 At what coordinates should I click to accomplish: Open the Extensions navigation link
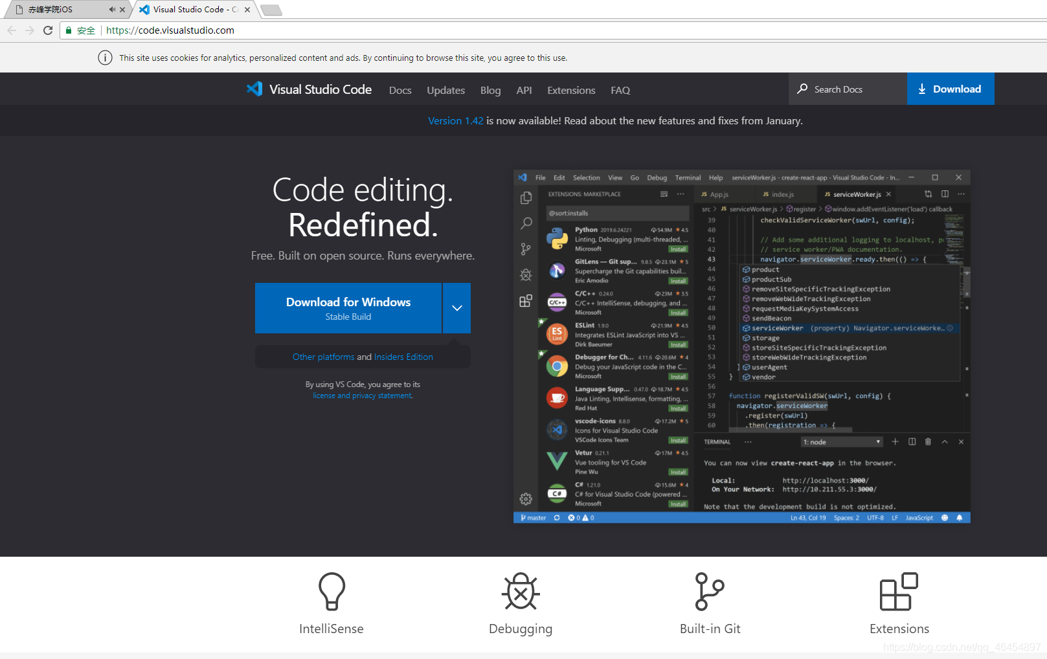[571, 90]
